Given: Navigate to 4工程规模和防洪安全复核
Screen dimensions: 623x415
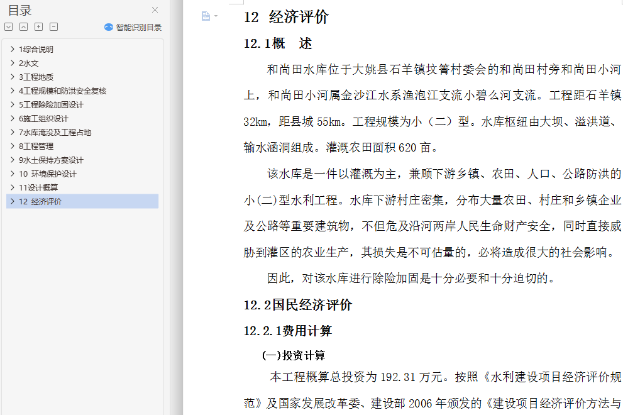Looking at the screenshot, I should (x=63, y=91).
